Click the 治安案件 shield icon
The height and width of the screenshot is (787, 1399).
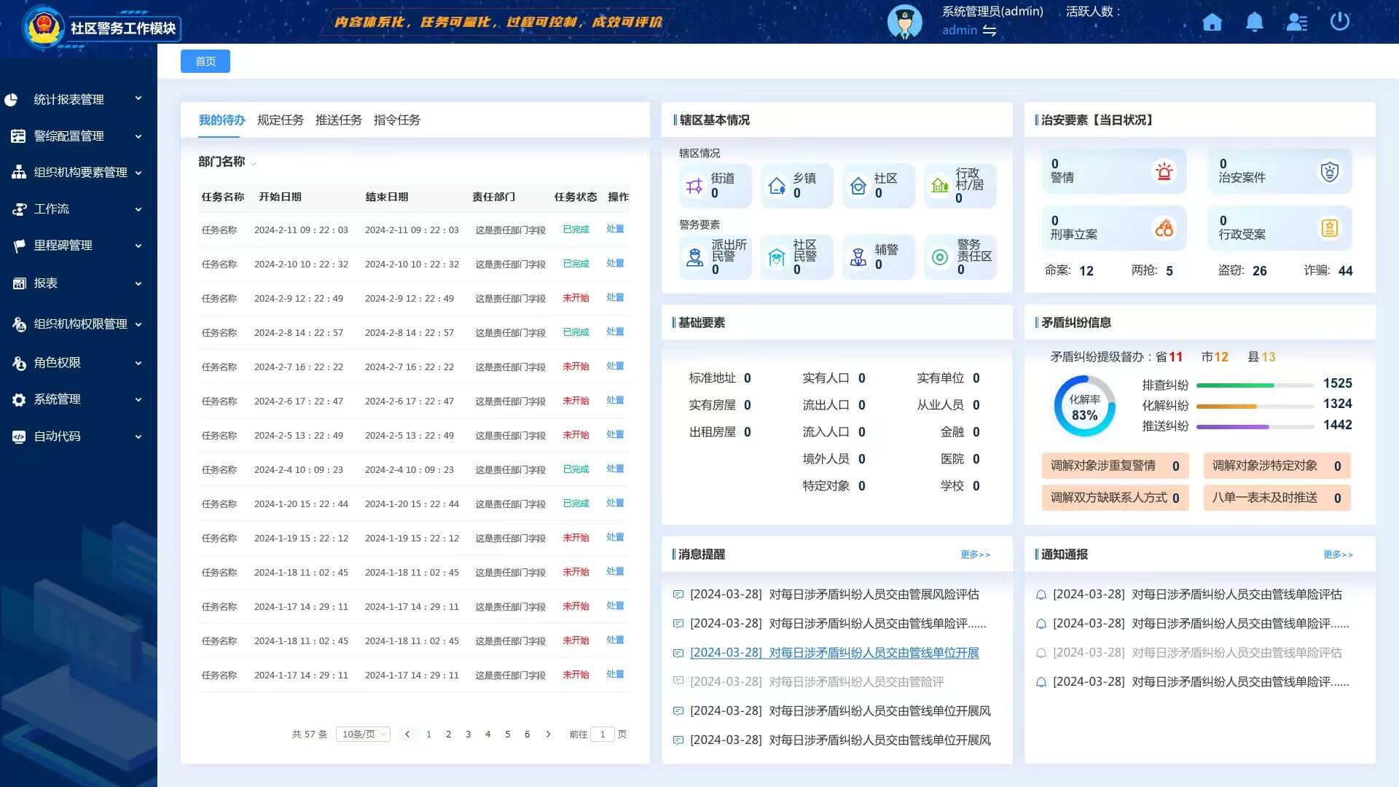[1329, 171]
